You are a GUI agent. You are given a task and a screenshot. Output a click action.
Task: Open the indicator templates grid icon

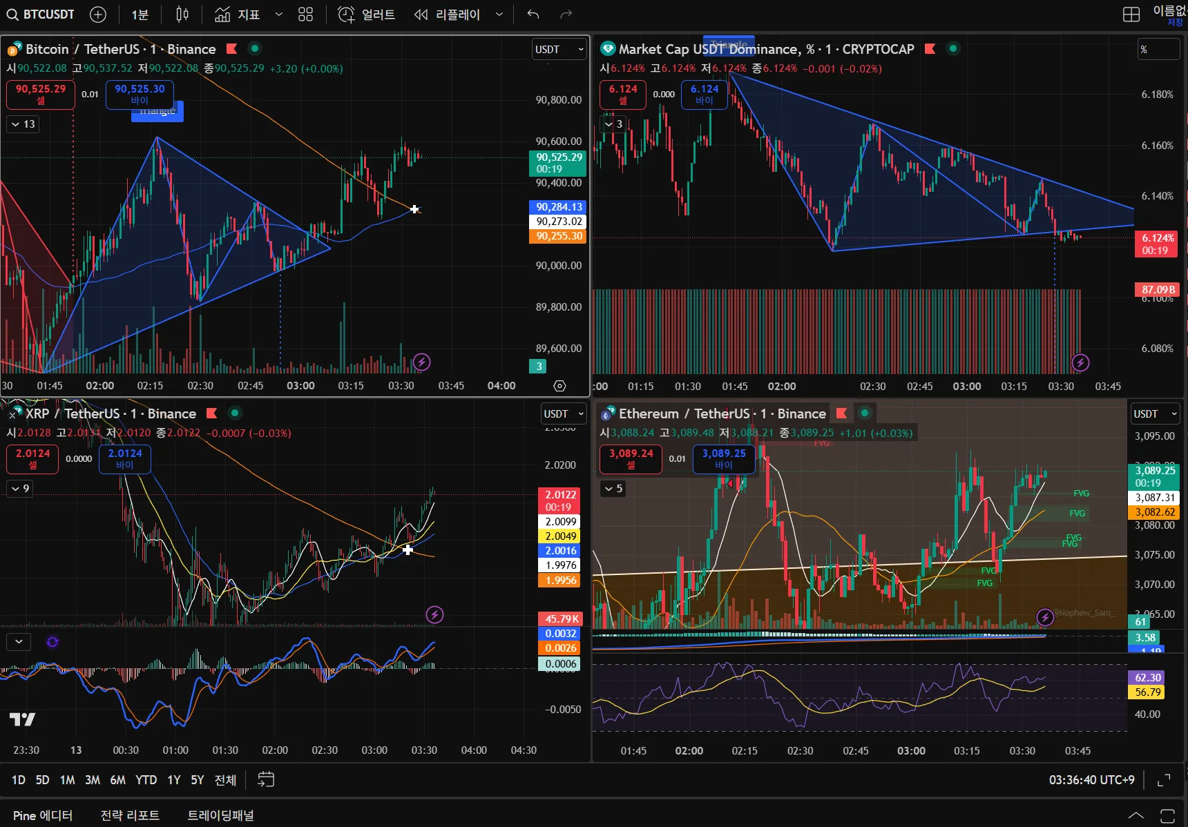[305, 14]
